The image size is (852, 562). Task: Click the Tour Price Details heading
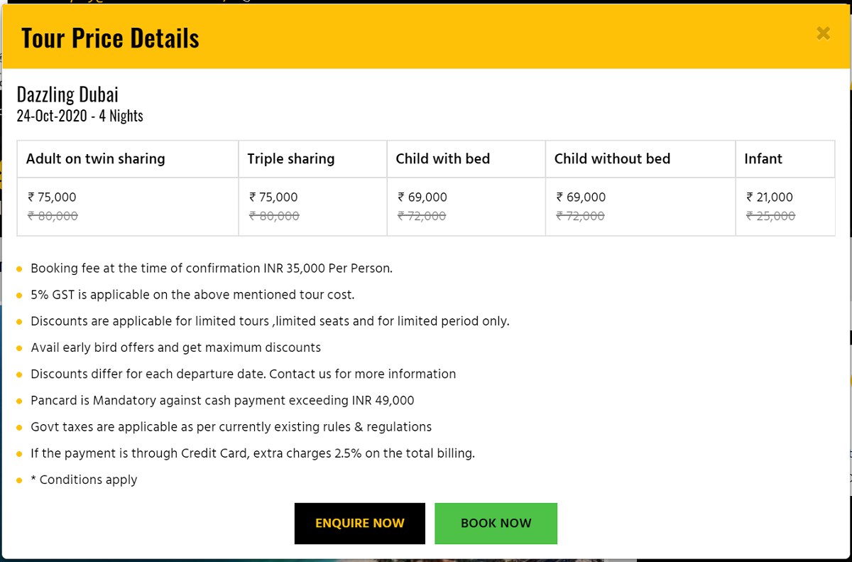tap(110, 36)
